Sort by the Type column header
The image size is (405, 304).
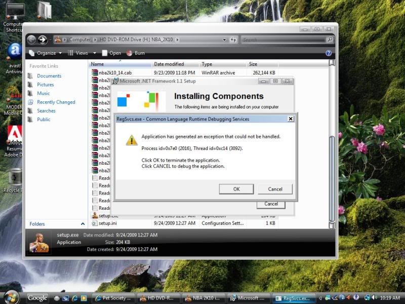pyautogui.click(x=223, y=64)
